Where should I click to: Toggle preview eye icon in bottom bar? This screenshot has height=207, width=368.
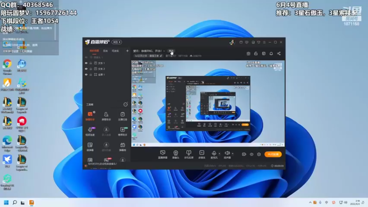(x=251, y=154)
